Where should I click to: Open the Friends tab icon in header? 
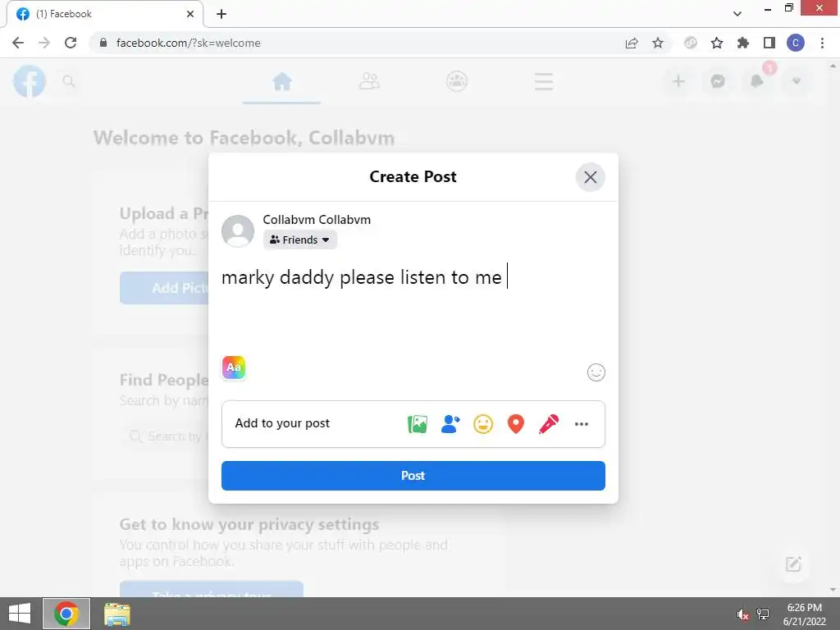[x=369, y=81]
